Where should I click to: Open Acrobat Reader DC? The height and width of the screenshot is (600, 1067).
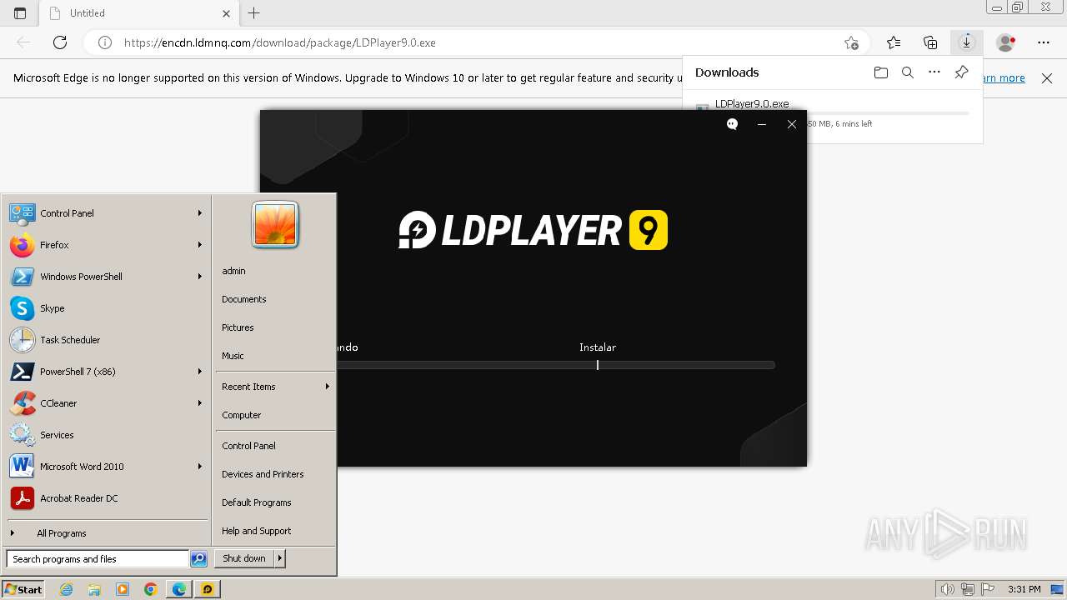[107, 498]
